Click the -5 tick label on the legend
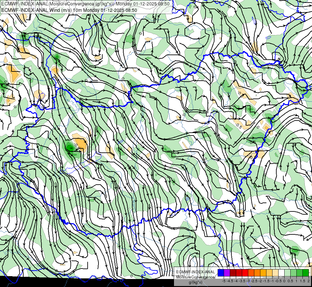 click(x=224, y=281)
